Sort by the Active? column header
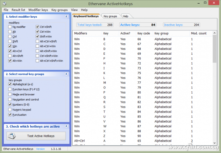Image resolution: width=221 pixels, height=153 pixels. pyautogui.click(x=126, y=33)
